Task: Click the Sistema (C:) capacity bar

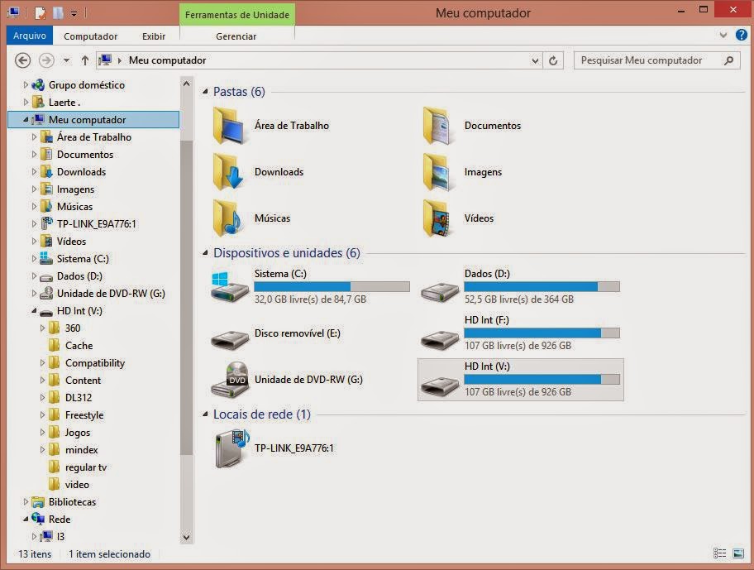Action: pyautogui.click(x=331, y=286)
